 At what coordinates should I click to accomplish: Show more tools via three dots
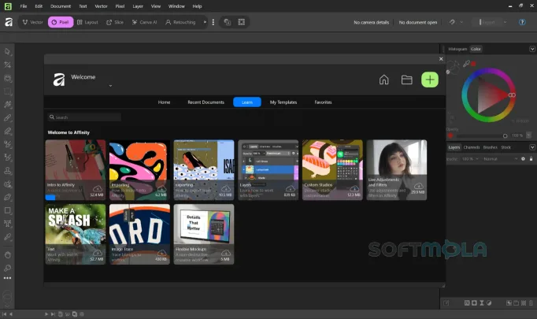click(x=8, y=278)
